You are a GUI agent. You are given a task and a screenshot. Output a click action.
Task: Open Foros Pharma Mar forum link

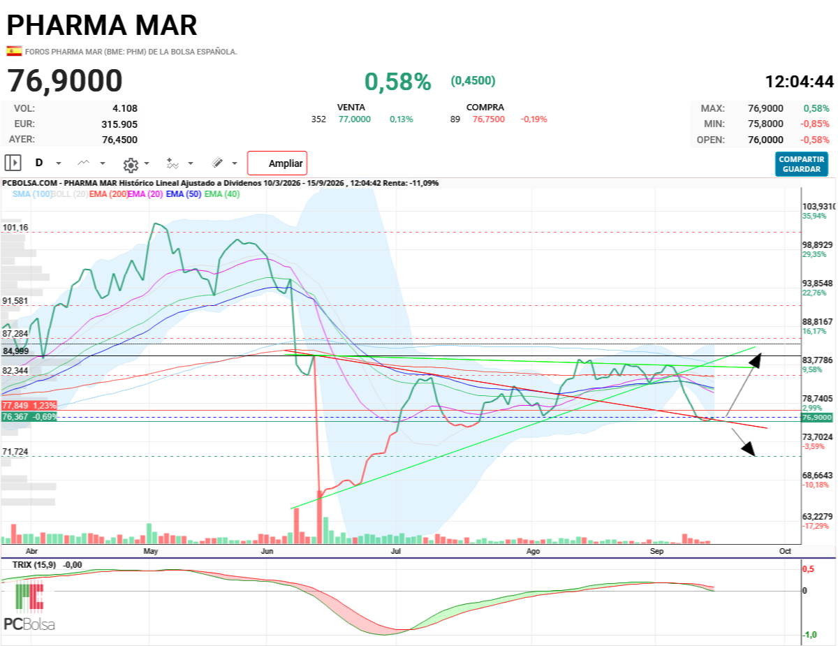point(131,52)
